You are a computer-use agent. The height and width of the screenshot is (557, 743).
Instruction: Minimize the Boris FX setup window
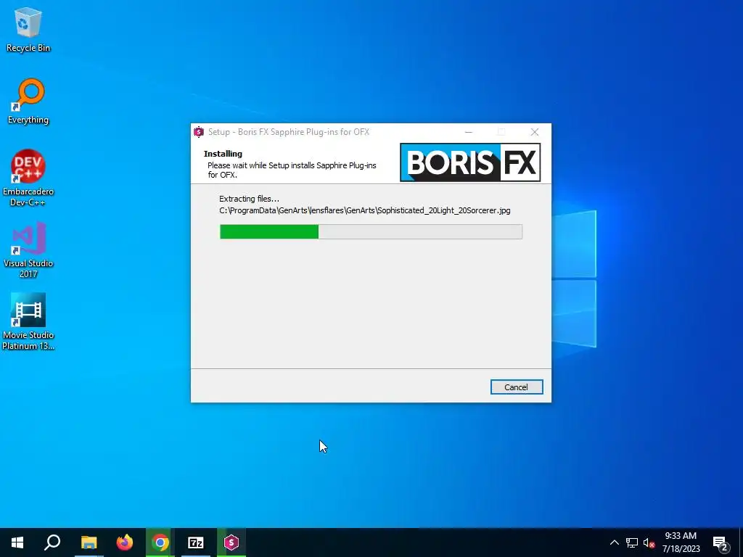469,132
